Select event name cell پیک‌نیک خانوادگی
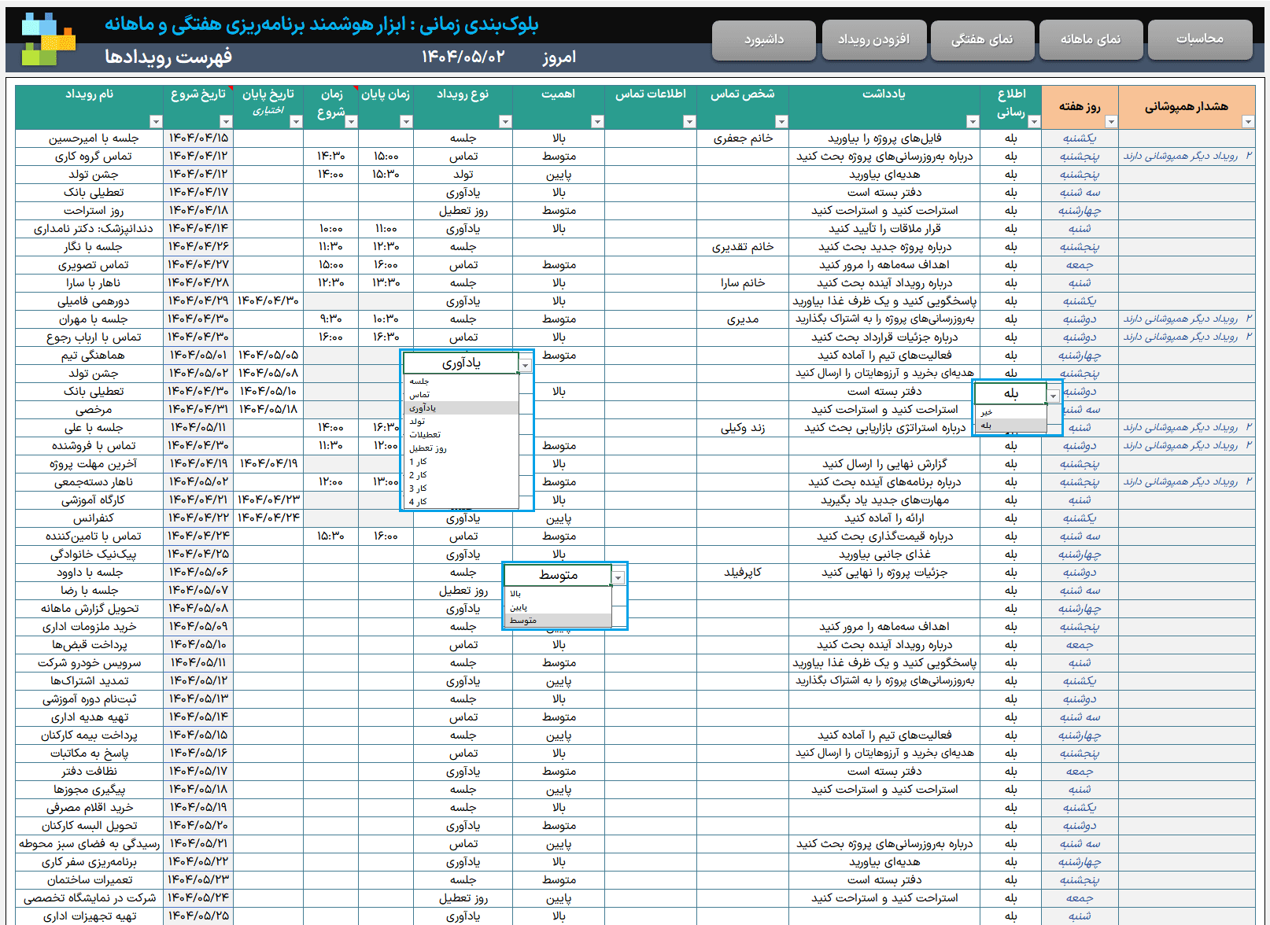Image resolution: width=1270 pixels, height=925 pixels. (90, 555)
